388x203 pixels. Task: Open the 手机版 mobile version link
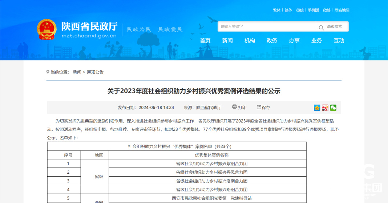tap(313, 10)
